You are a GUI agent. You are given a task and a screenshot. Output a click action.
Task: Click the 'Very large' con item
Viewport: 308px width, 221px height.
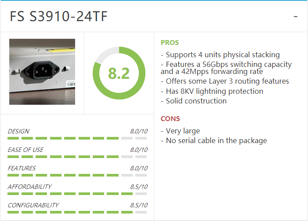(180, 131)
